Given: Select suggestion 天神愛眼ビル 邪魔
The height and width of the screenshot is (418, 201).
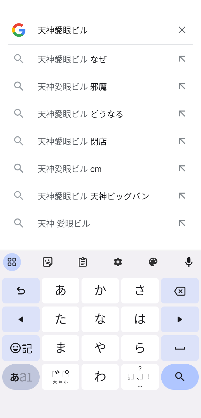Looking at the screenshot, I should click(x=100, y=86).
